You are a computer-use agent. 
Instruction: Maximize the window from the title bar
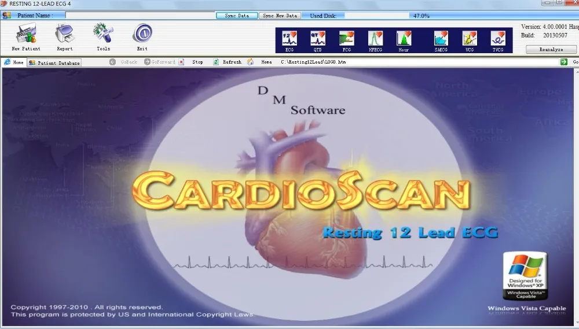pos(559,2)
